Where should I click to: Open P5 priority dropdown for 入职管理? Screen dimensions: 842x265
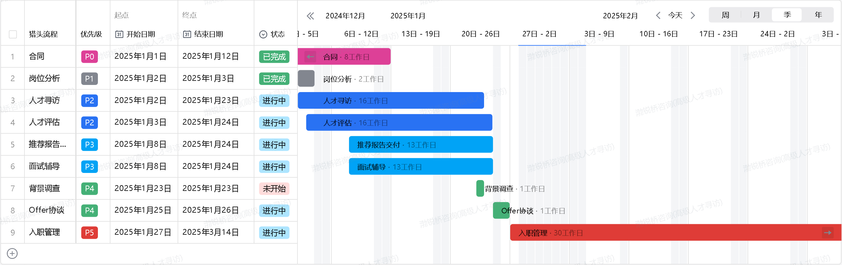(89, 233)
